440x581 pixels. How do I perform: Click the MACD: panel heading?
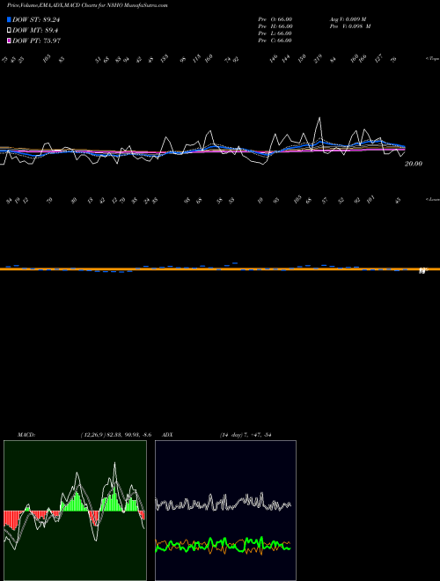coord(26,435)
